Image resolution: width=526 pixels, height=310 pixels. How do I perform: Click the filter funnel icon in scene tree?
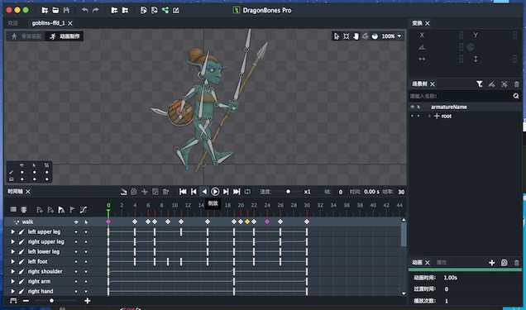[x=480, y=84]
